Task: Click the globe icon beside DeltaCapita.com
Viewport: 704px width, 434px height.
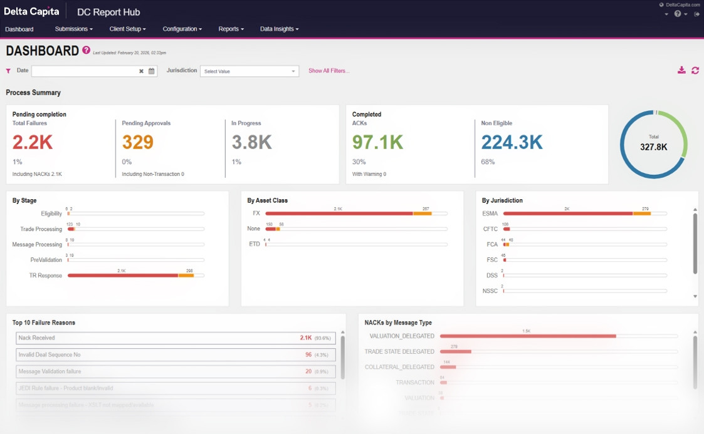Action: [x=662, y=5]
